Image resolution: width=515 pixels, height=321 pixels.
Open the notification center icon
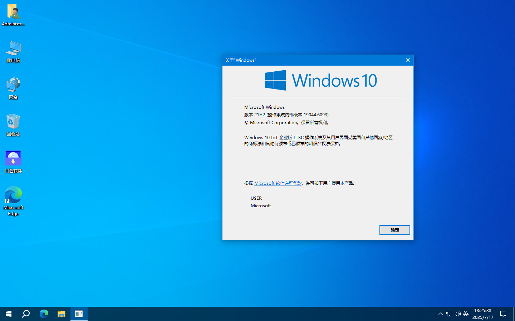503,314
